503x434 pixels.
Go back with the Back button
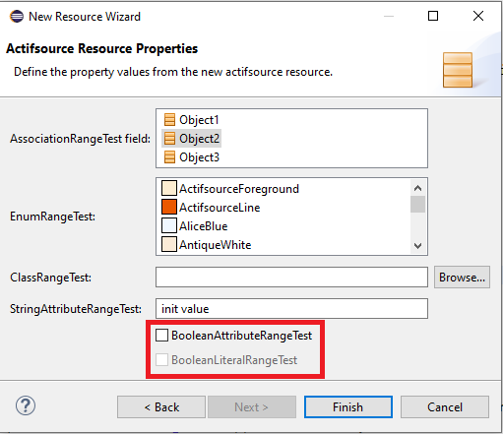[x=161, y=407]
